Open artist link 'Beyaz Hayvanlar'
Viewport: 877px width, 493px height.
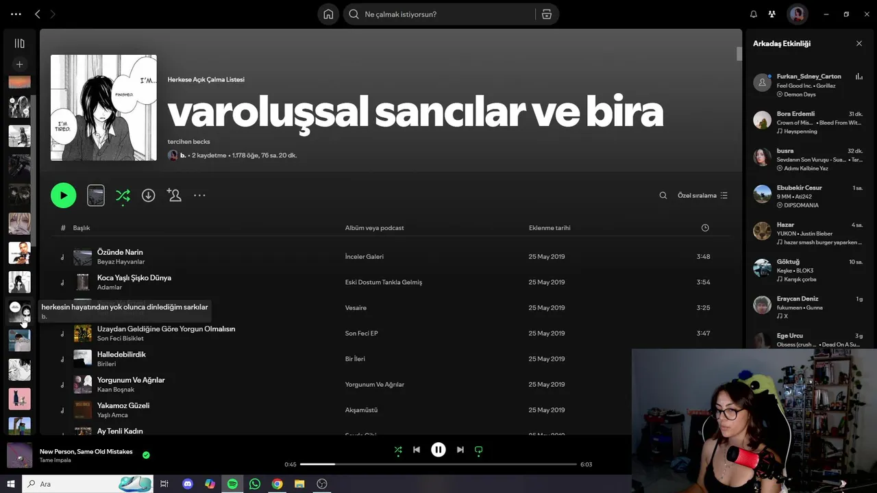click(x=121, y=262)
